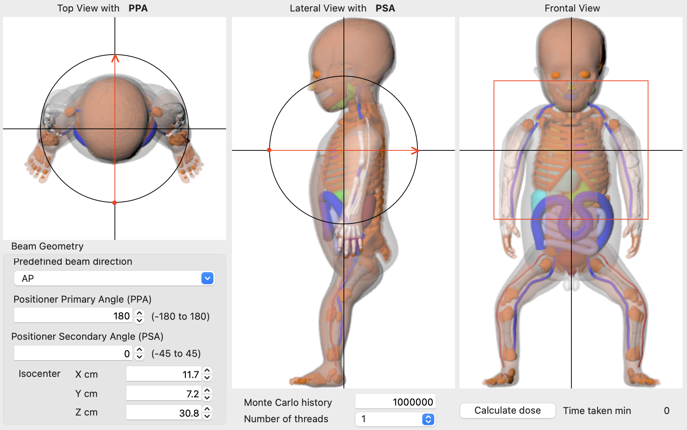The image size is (687, 430).
Task: Click the Isocenter Z cm field
Action: [164, 413]
